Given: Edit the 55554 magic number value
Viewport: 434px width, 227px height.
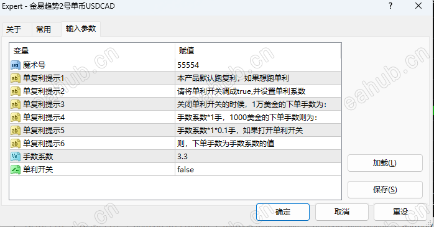Looking at the screenshot, I should point(188,65).
